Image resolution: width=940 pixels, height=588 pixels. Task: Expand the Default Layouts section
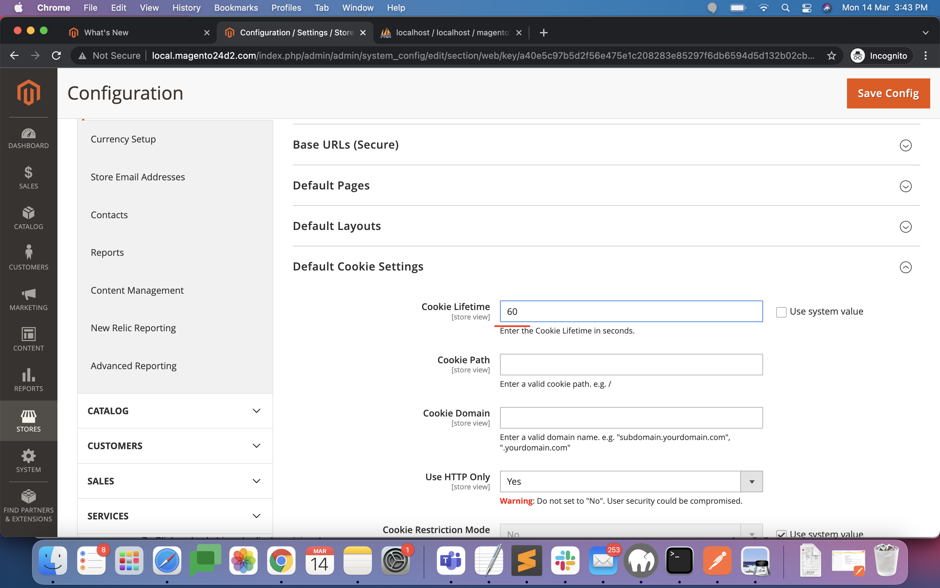click(x=905, y=227)
